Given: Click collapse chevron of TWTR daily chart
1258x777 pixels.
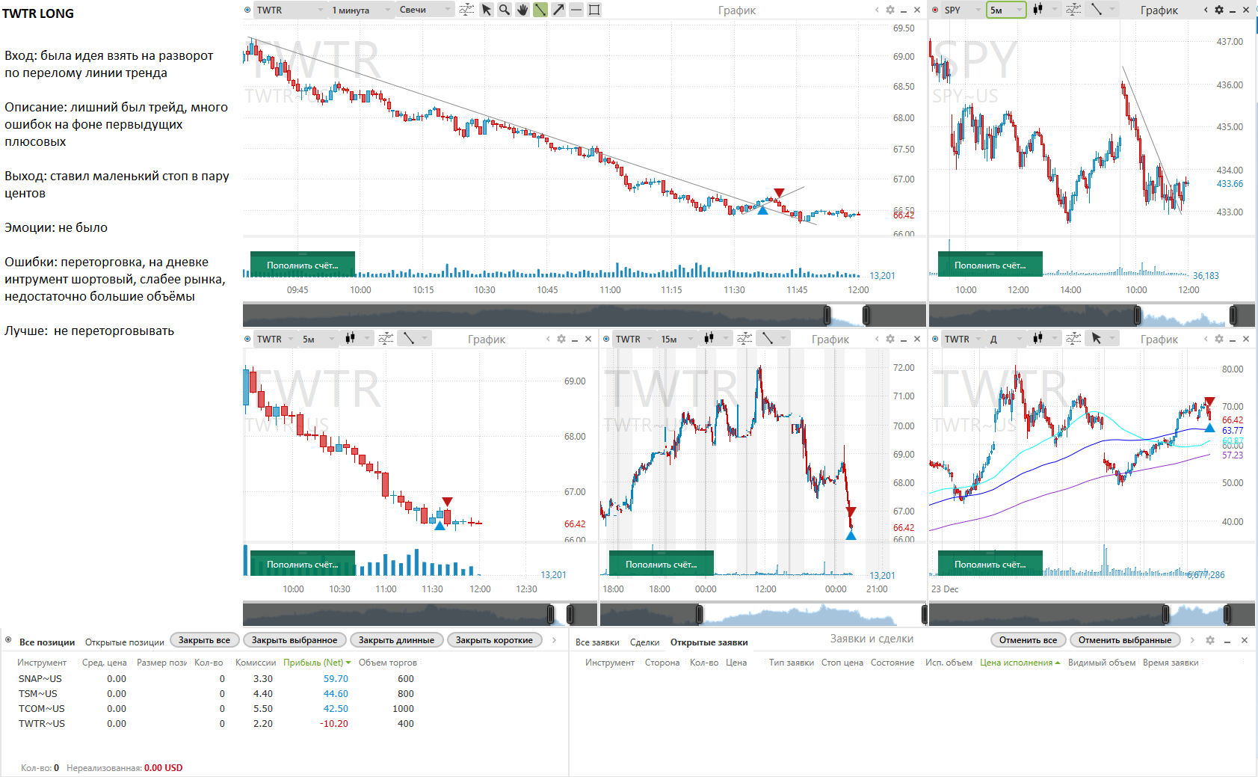Looking at the screenshot, I should [x=1206, y=339].
